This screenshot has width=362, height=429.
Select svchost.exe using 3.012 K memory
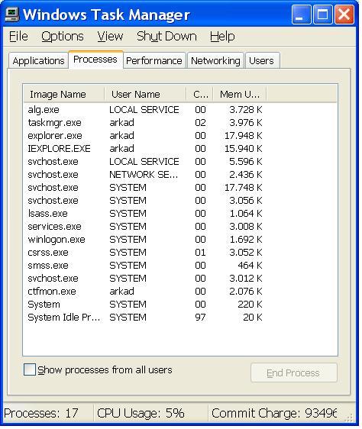[x=144, y=279]
